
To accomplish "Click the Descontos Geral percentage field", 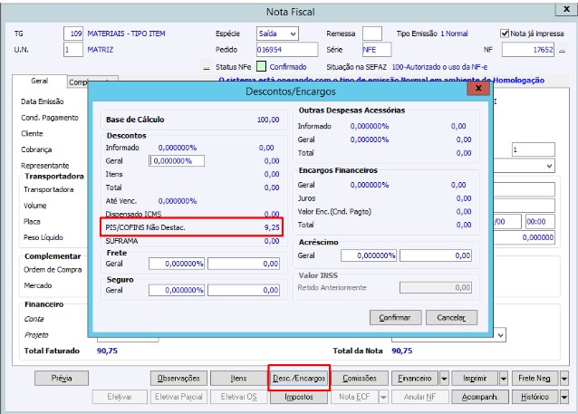I will pyautogui.click(x=177, y=160).
